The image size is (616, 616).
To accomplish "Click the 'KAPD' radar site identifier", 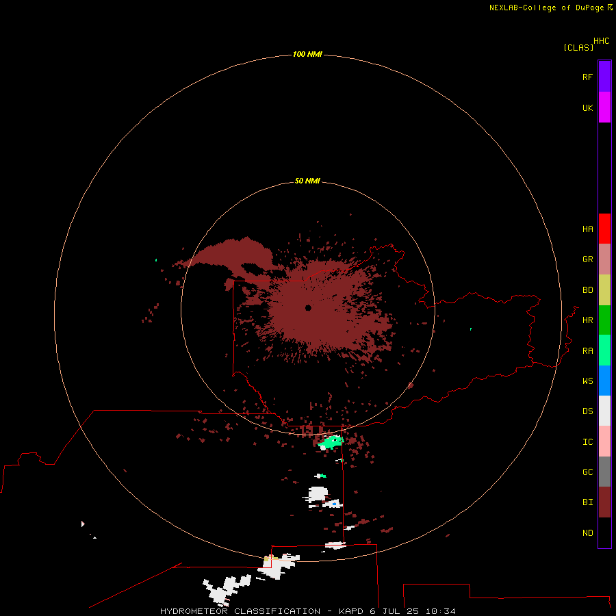I will [x=351, y=611].
